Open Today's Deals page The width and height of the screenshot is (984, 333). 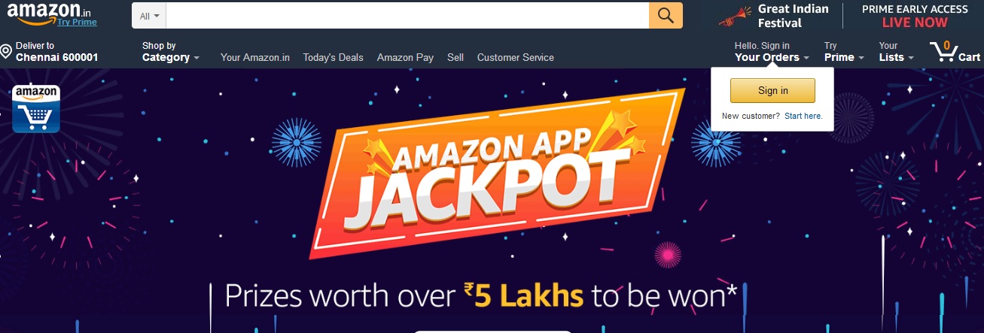(x=333, y=57)
